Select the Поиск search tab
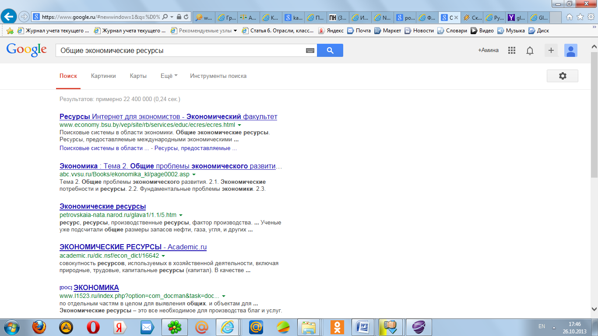The width and height of the screenshot is (598, 336). tap(68, 76)
